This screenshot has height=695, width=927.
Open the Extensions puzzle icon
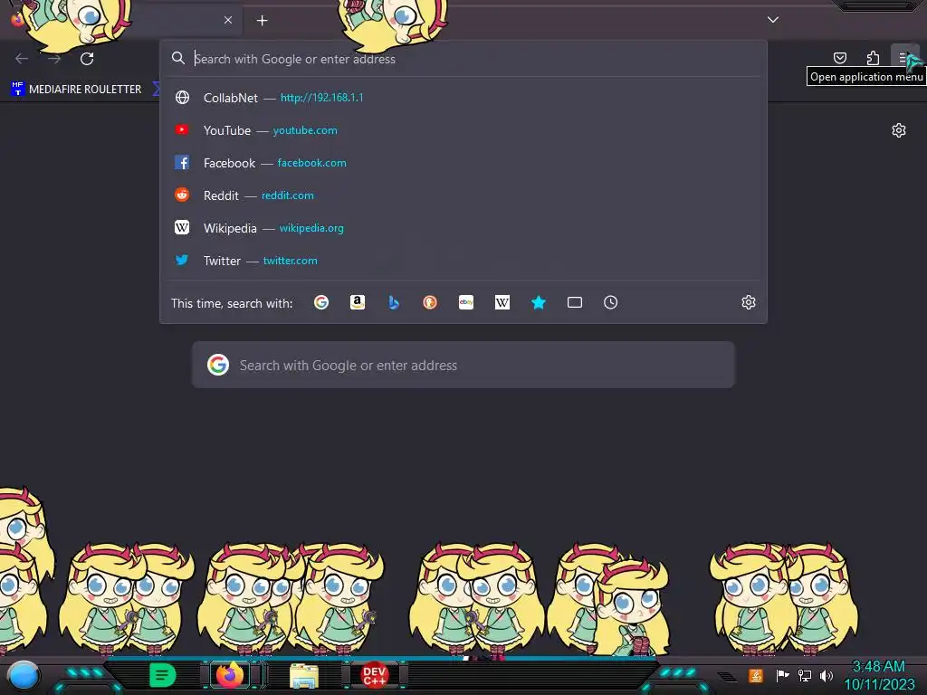tap(873, 58)
